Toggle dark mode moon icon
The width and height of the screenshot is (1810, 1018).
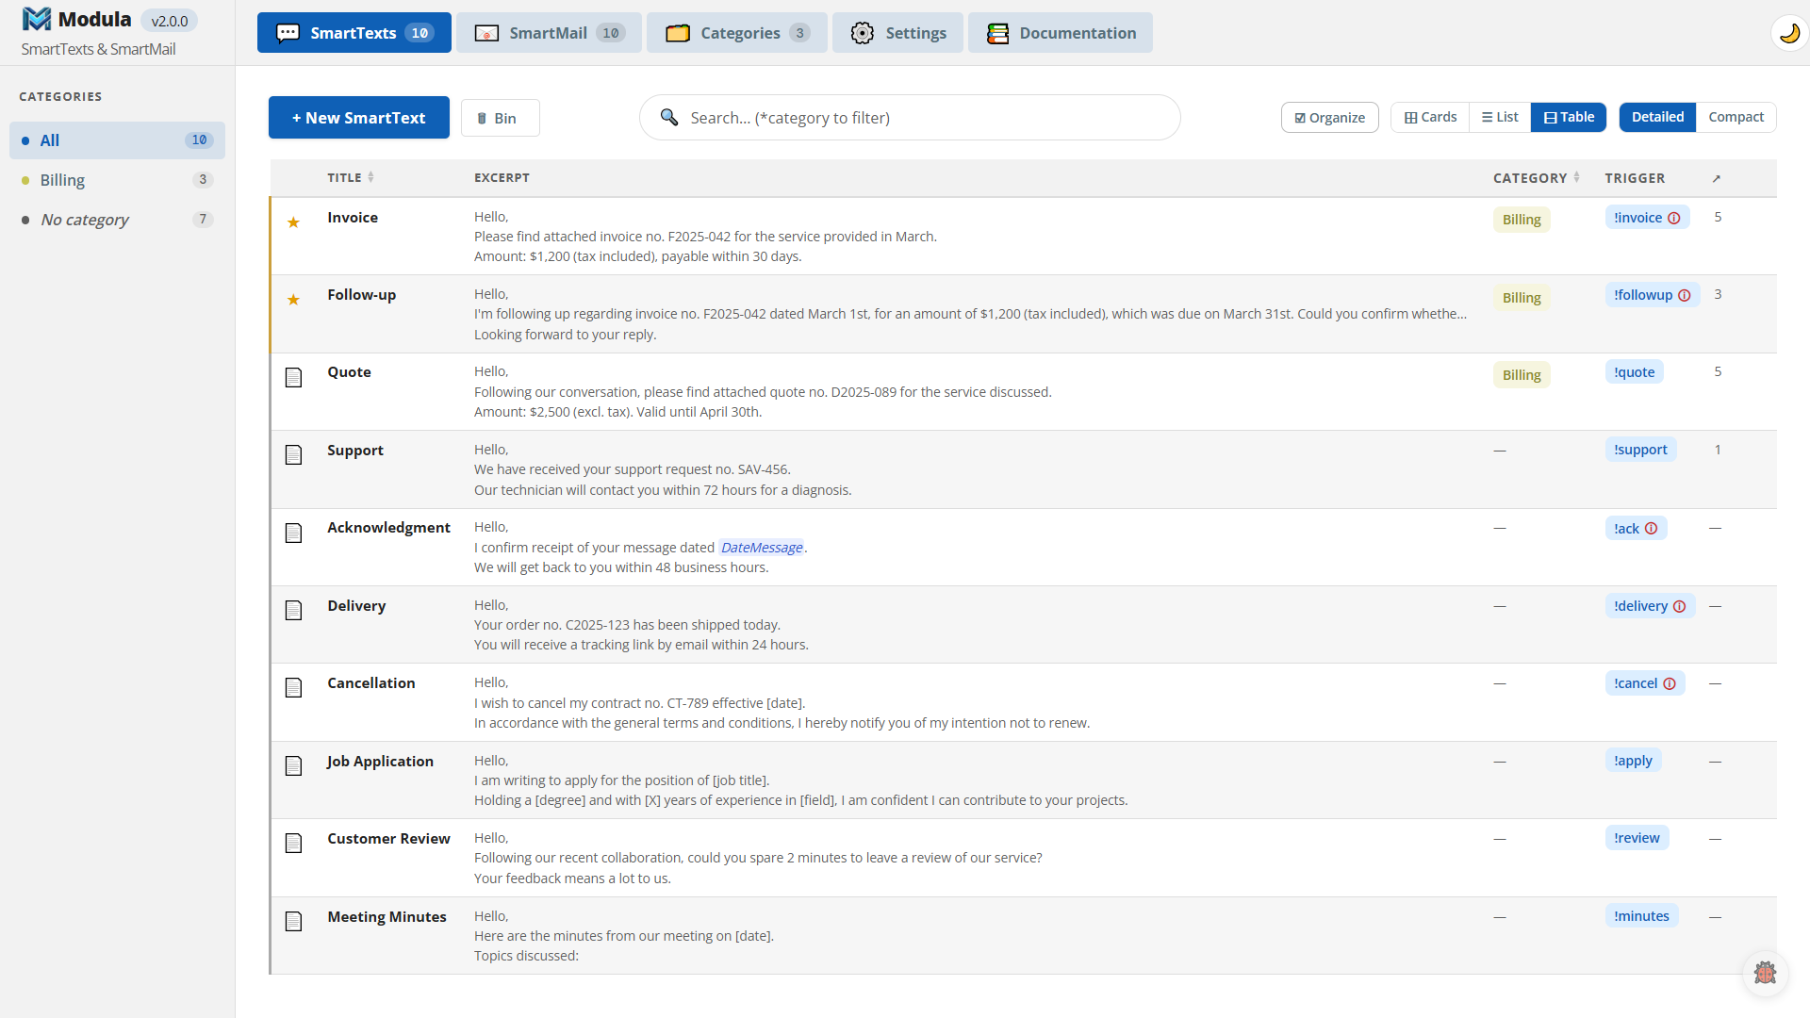point(1789,33)
